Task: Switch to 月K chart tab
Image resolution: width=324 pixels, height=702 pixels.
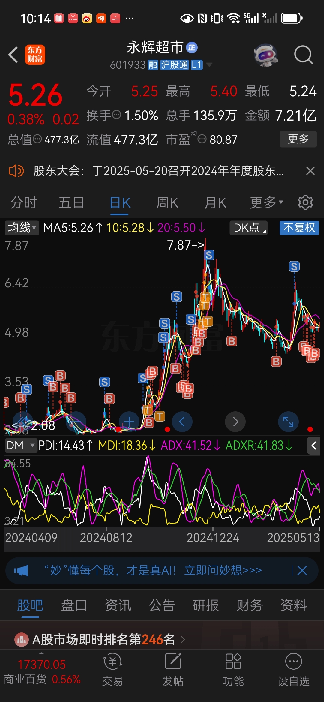Action: tap(215, 202)
